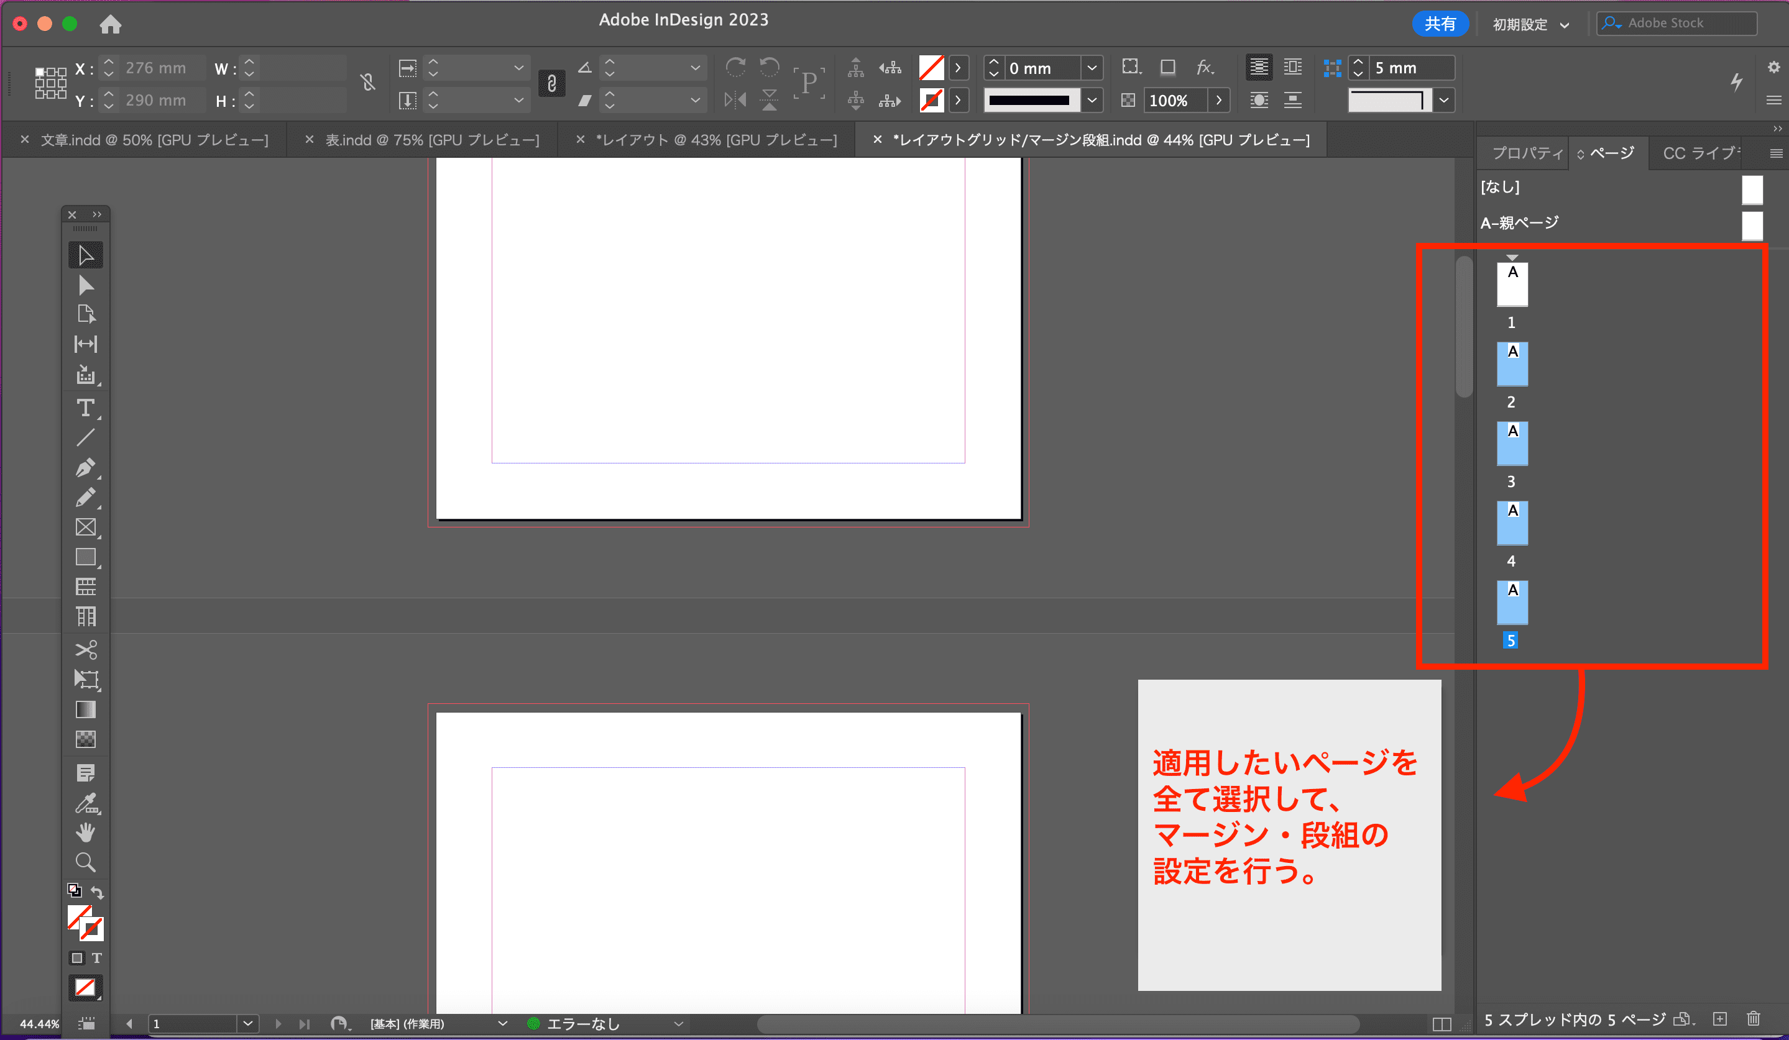Viewport: 1789px width, 1040px height.
Task: Select page 3 thumbnail in Pages panel
Action: 1512,444
